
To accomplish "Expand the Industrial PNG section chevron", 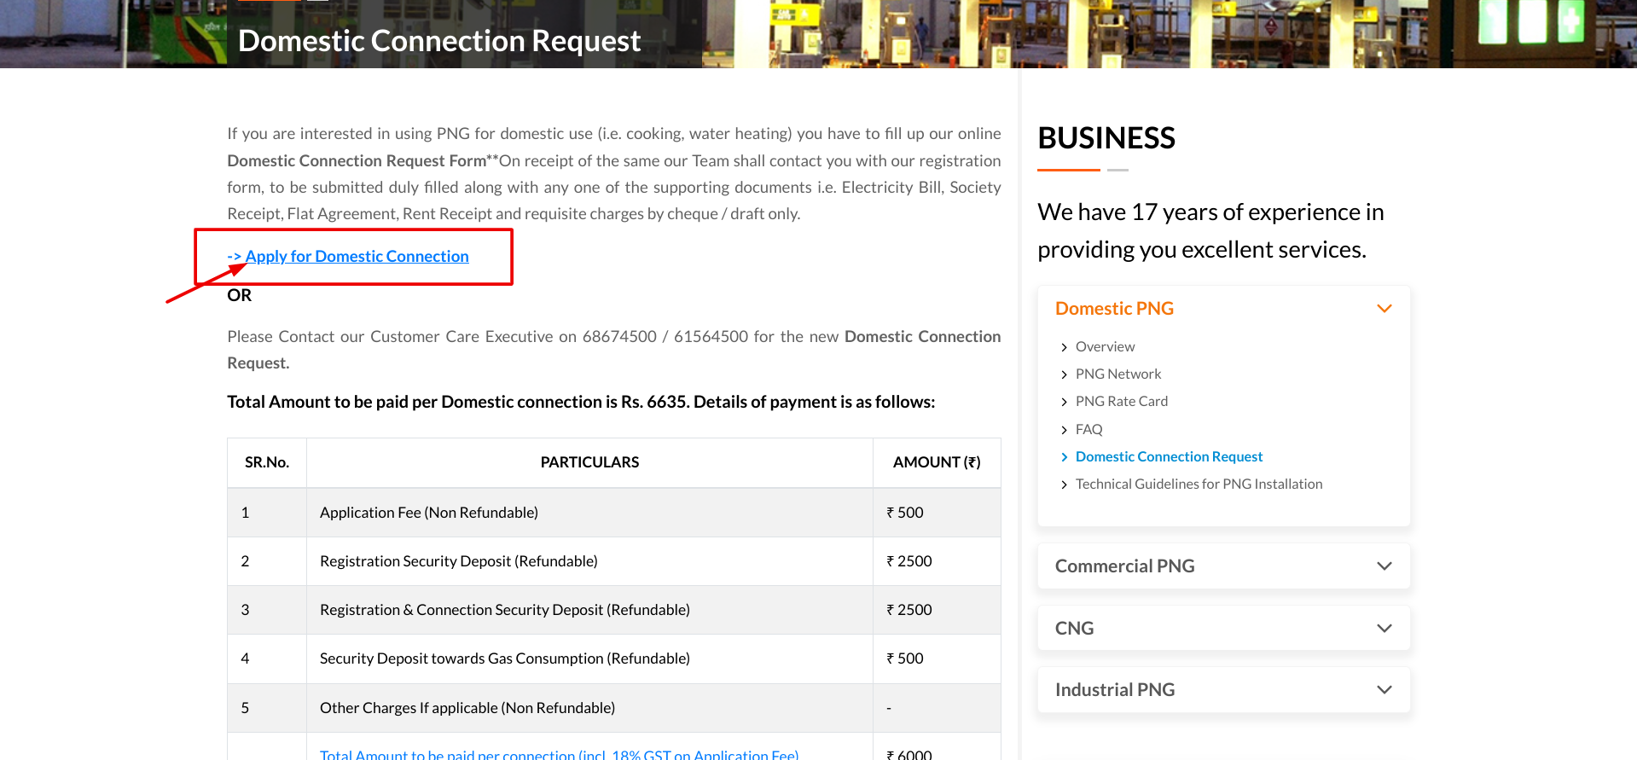I will pos(1384,690).
